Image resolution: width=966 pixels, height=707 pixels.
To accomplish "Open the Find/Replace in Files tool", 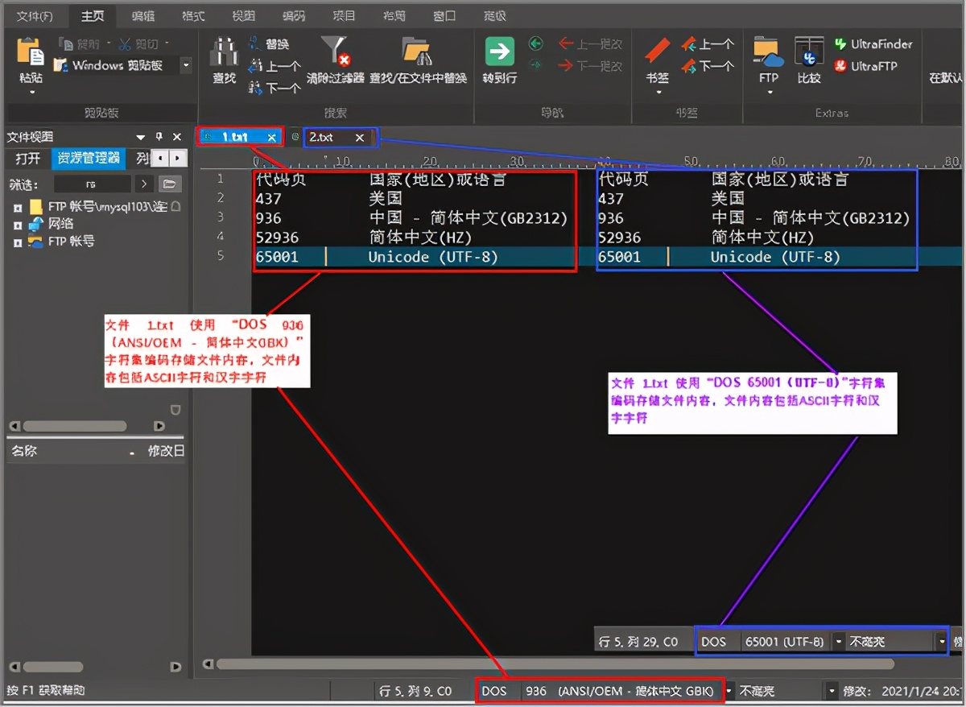I will click(x=417, y=56).
